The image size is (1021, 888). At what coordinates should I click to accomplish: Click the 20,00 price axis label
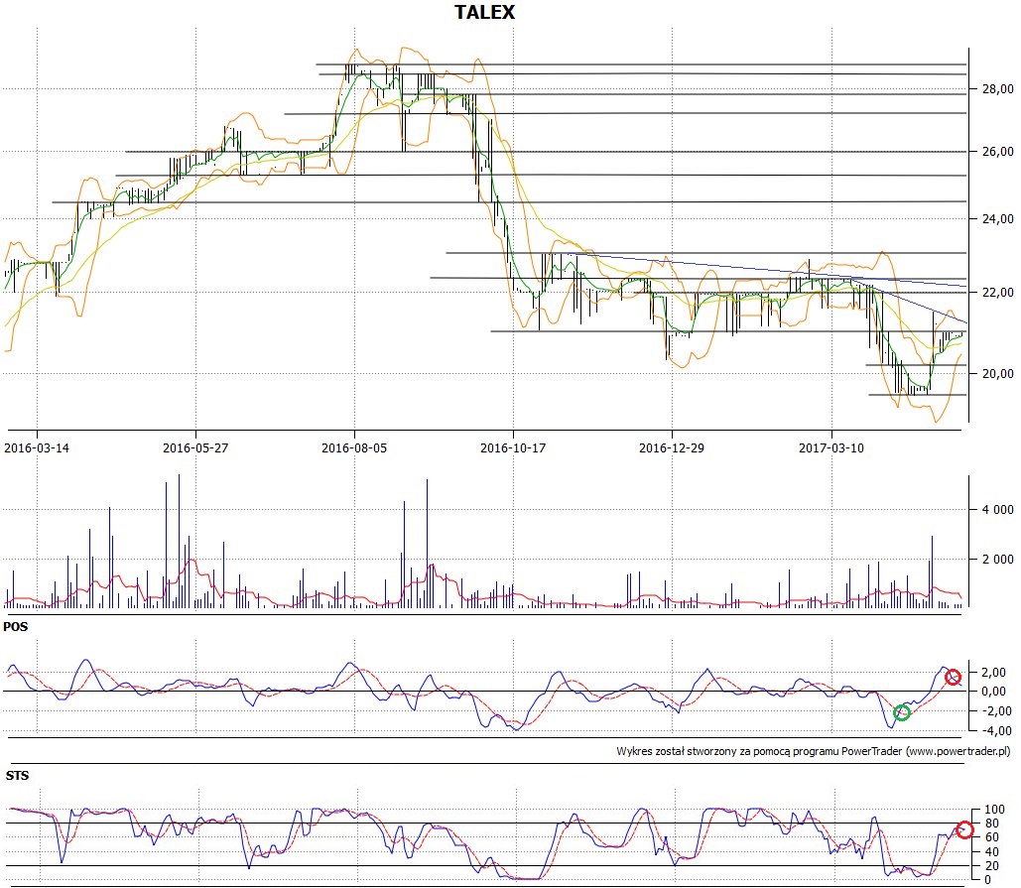997,373
